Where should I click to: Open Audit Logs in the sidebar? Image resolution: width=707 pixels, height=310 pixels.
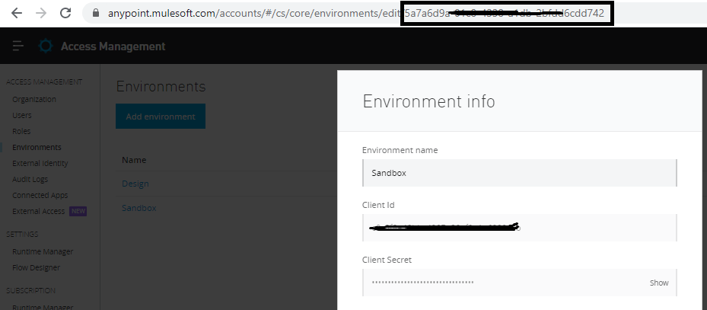[x=30, y=179]
